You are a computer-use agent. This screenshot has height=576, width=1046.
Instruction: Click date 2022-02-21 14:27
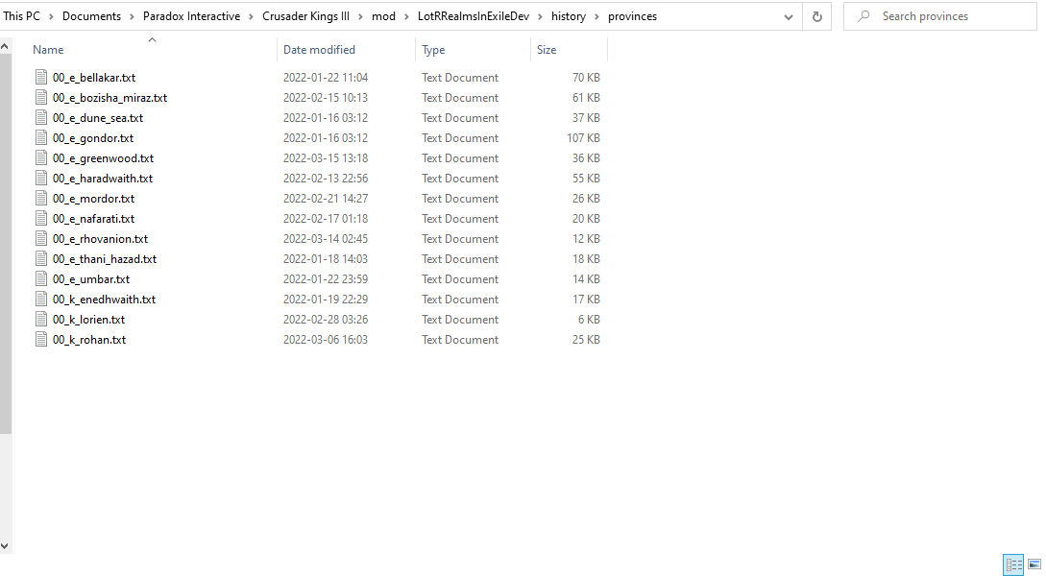[x=326, y=198]
